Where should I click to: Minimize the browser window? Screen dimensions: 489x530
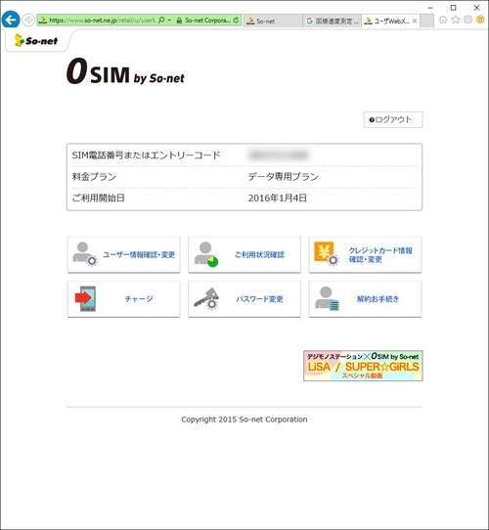(x=430, y=8)
